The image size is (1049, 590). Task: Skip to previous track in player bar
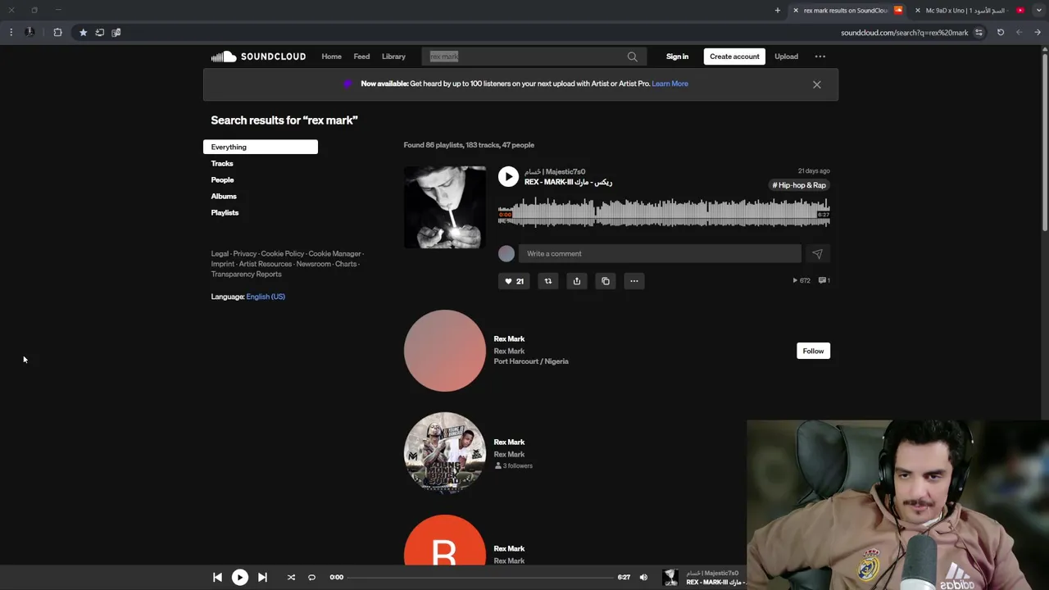pos(217,578)
